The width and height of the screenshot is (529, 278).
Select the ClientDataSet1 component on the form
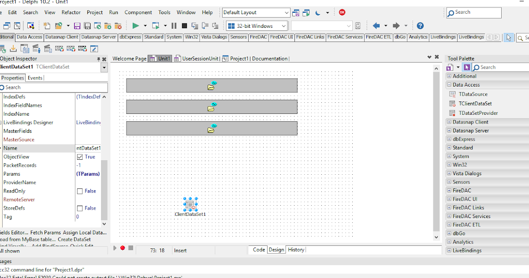pyautogui.click(x=190, y=204)
